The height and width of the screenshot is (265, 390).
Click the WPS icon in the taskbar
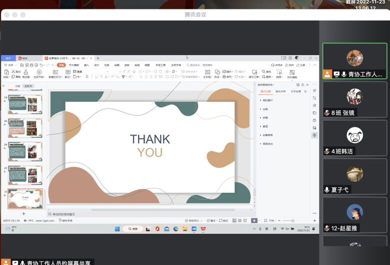203,229
